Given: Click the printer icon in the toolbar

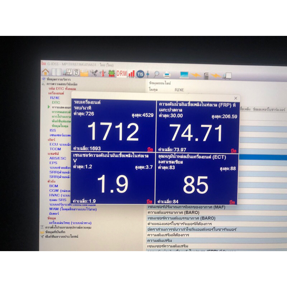Looking at the screenshot, I should pos(167,75).
